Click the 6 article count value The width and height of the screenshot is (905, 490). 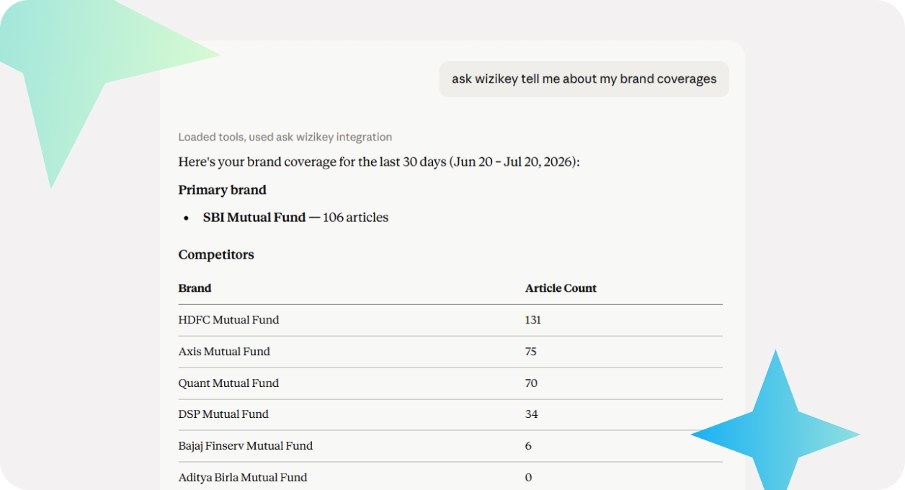(528, 446)
